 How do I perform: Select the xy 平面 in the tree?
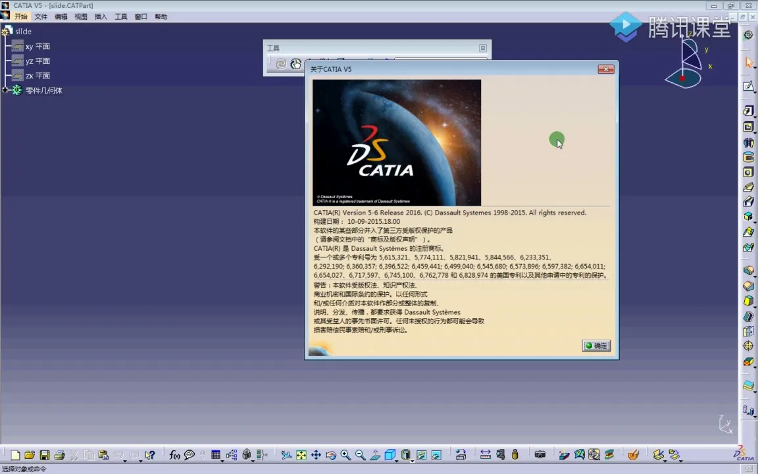(x=38, y=47)
